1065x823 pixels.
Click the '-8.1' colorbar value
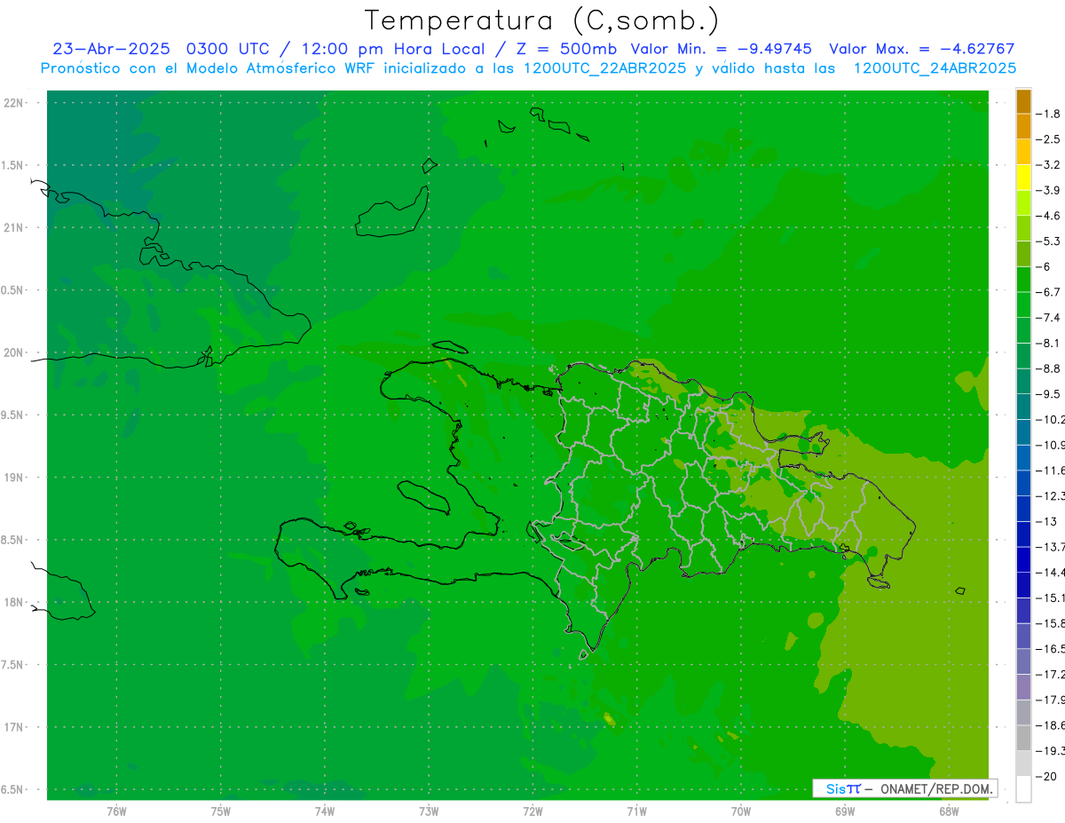click(1050, 343)
